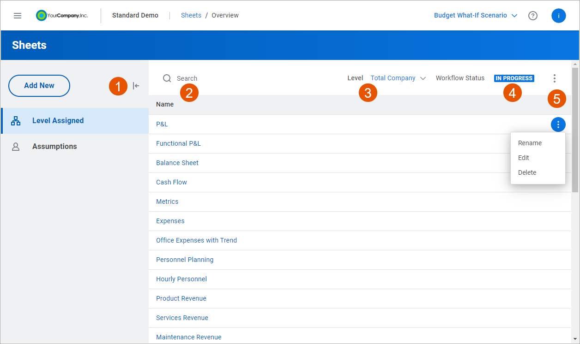580x344 pixels.
Task: Choose Delete in the context menu
Action: (527, 172)
